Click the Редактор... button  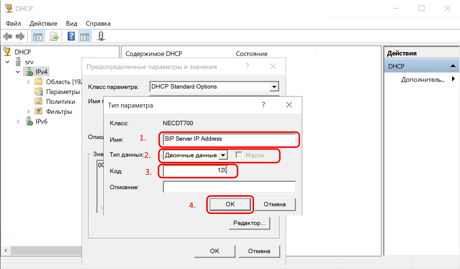tap(249, 223)
